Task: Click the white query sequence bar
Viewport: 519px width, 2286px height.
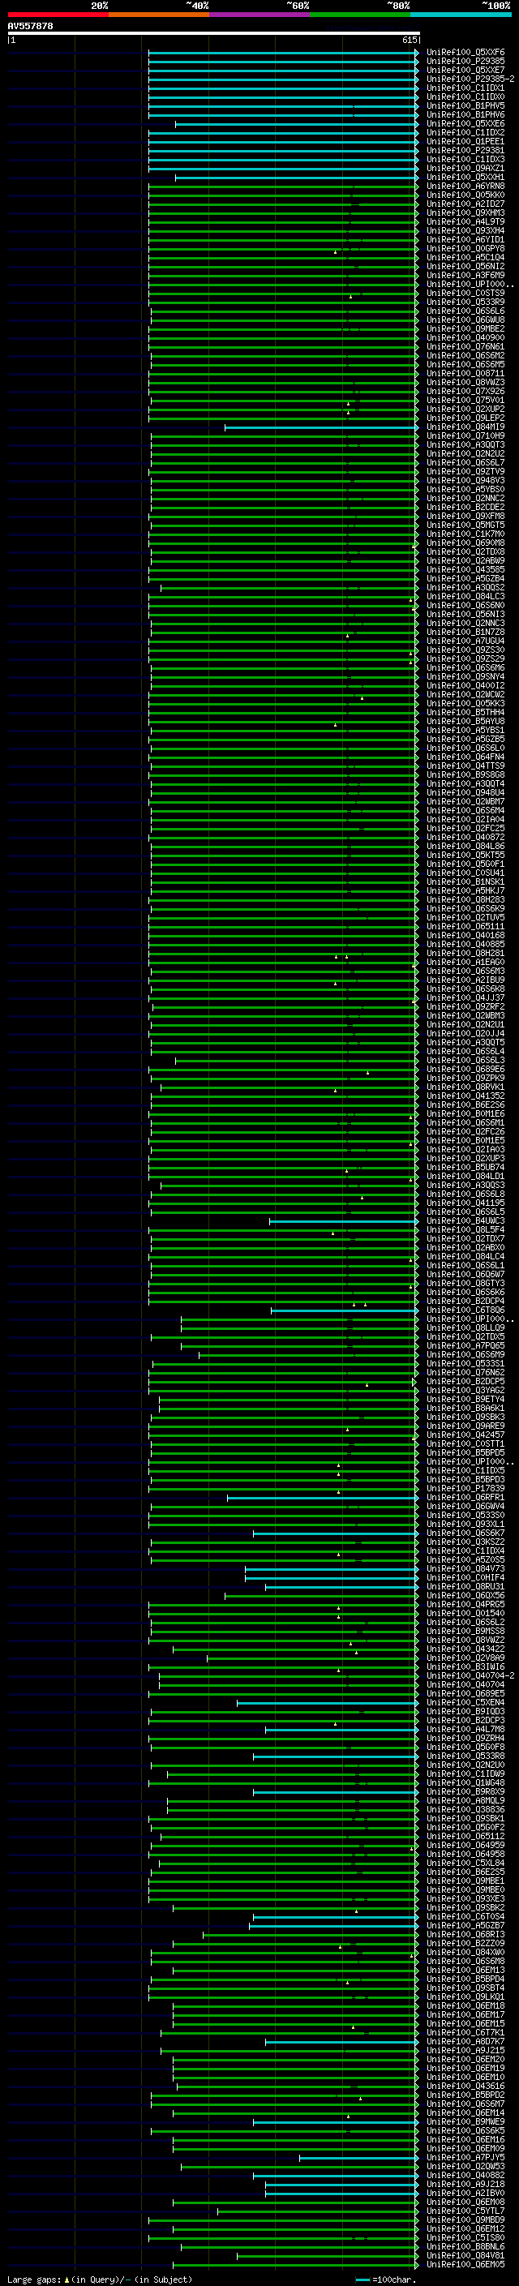Action: tap(213, 34)
